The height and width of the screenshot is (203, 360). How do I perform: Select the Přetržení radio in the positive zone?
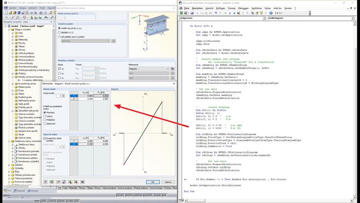45,113
